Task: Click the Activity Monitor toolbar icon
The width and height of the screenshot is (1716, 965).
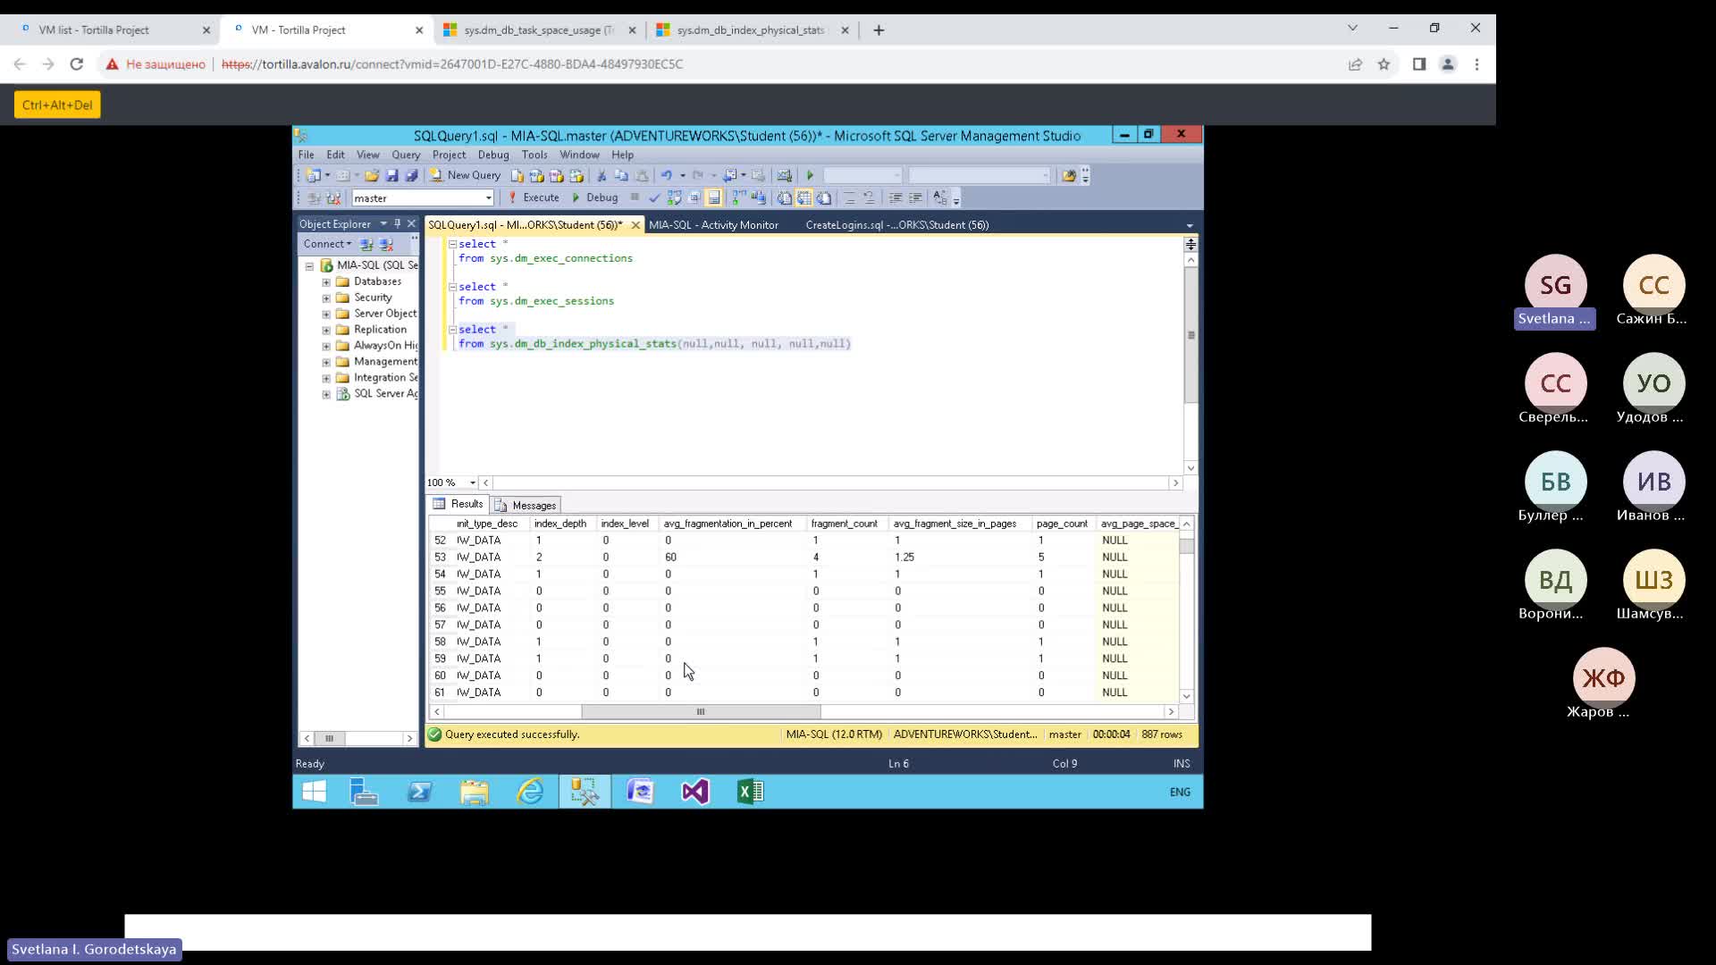Action: 785,175
